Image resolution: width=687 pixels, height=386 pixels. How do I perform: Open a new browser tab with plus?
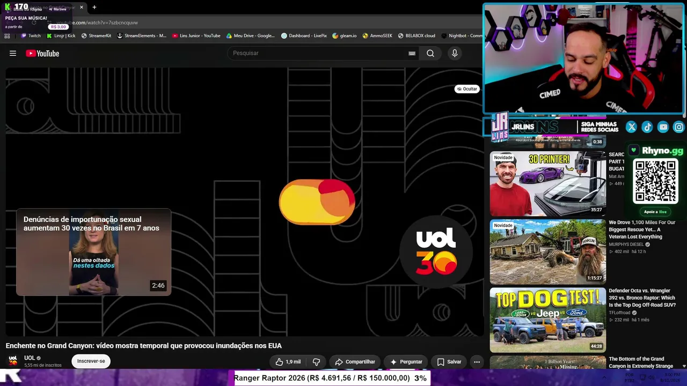coord(94,8)
